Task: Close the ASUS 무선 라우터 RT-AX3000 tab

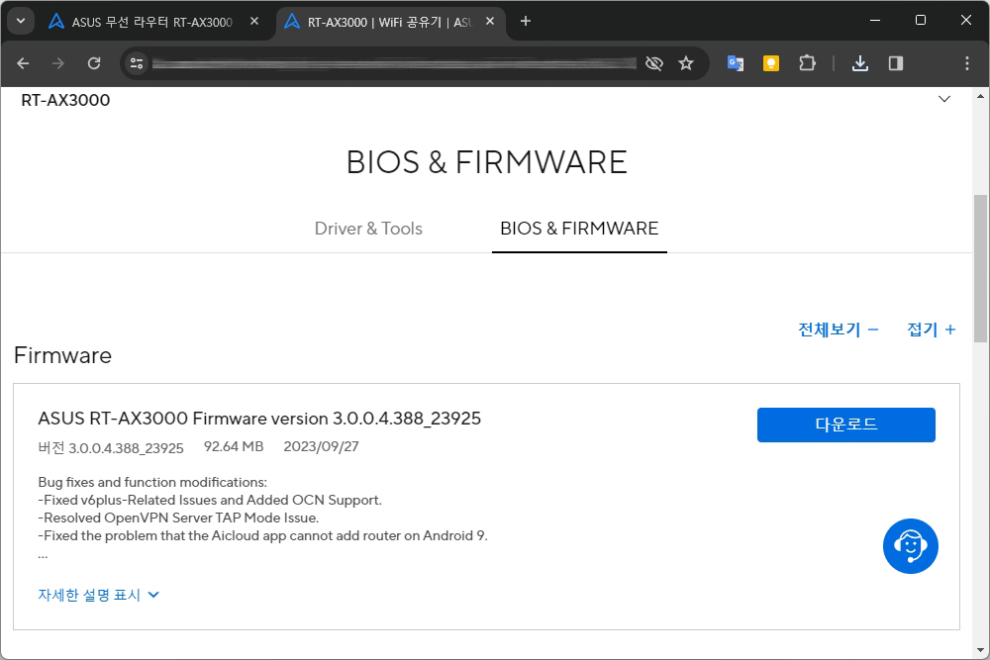Action: (x=254, y=22)
